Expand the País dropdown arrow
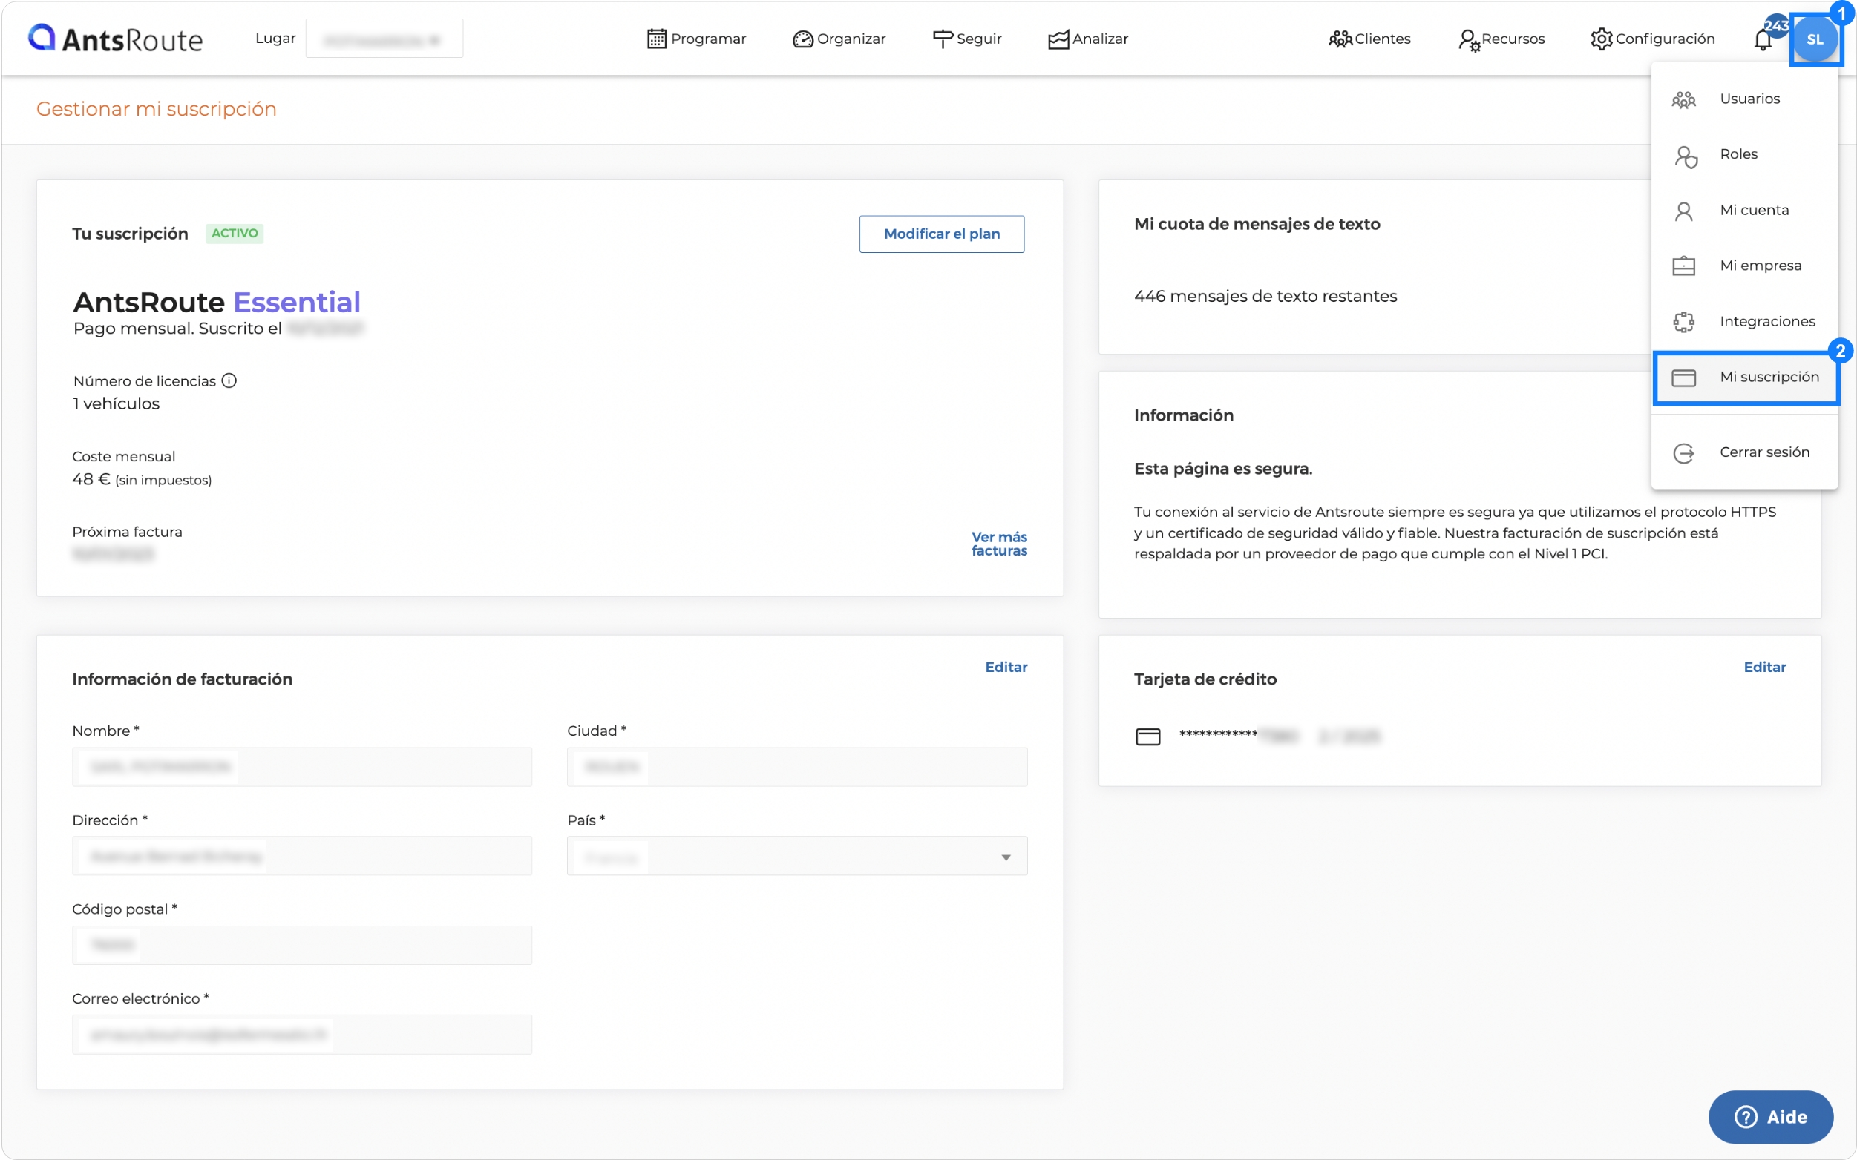 [1005, 856]
